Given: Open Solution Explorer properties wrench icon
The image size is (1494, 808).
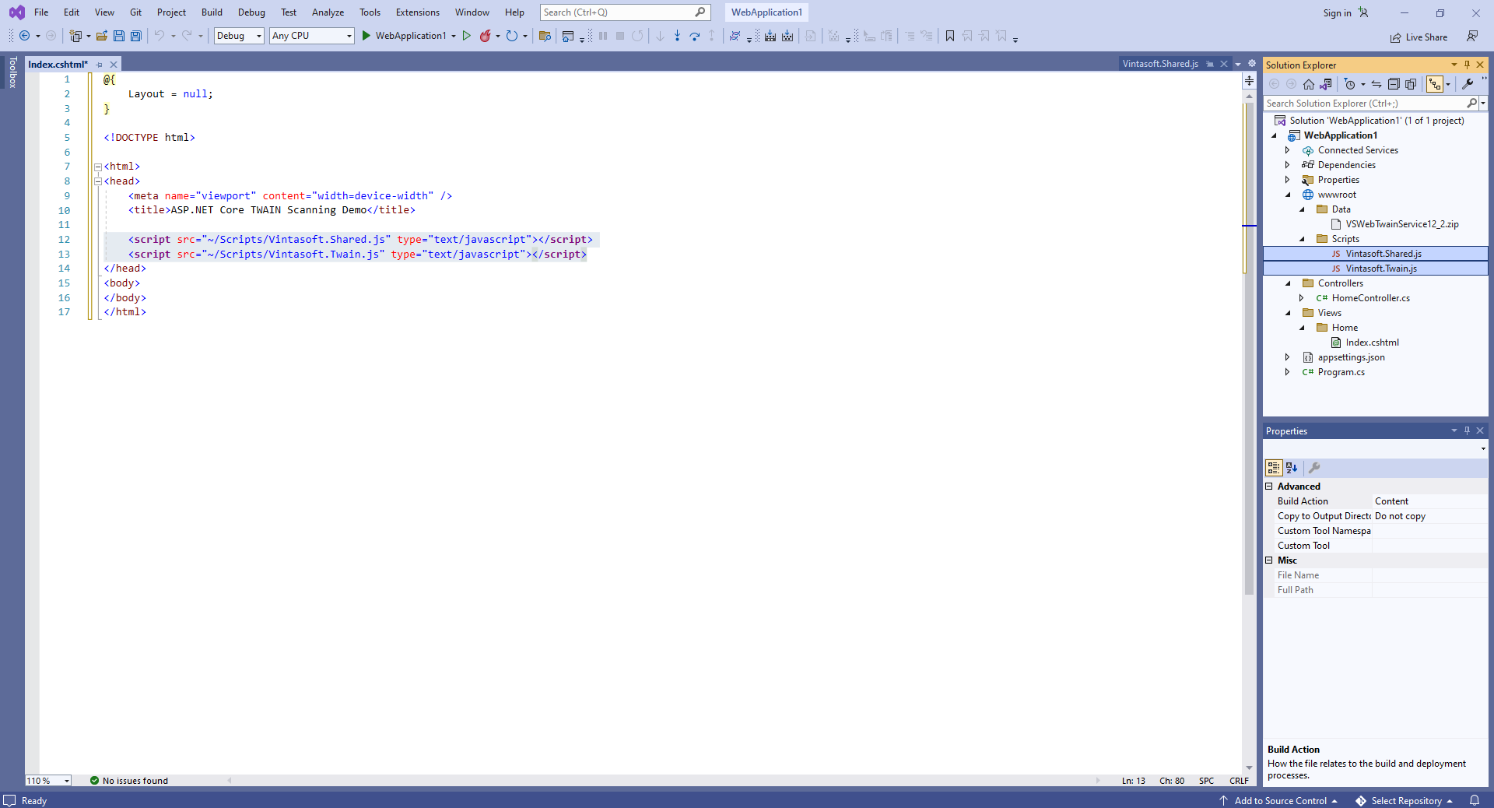Looking at the screenshot, I should coord(1468,84).
